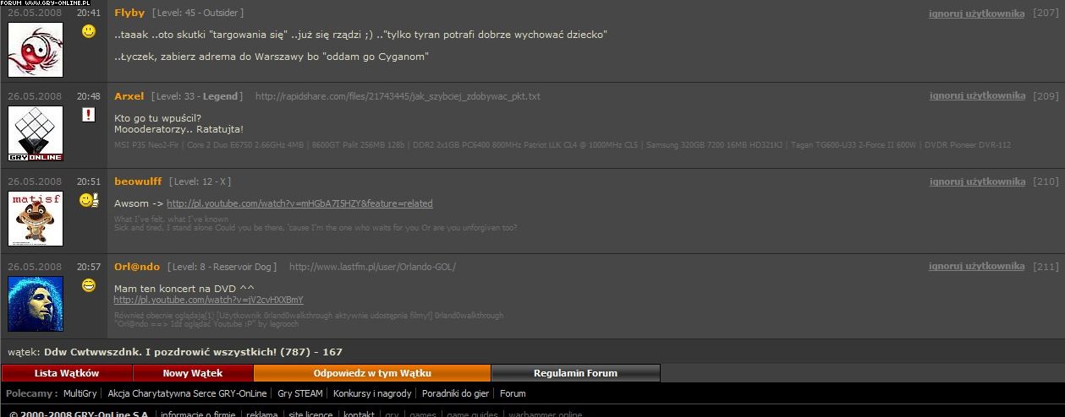
Task: Click post number [207]
Action: (x=1046, y=14)
